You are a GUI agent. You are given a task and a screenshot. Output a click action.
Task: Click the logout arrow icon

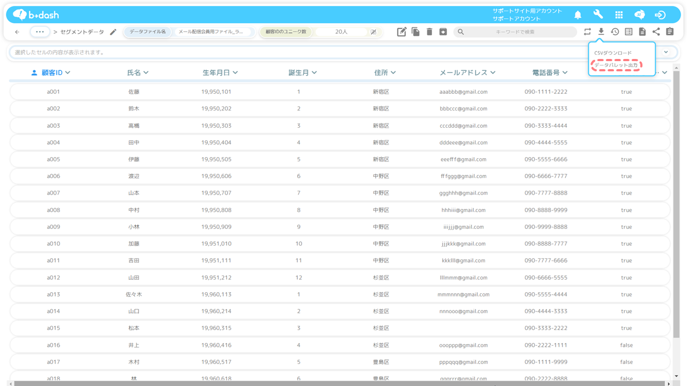coord(660,15)
